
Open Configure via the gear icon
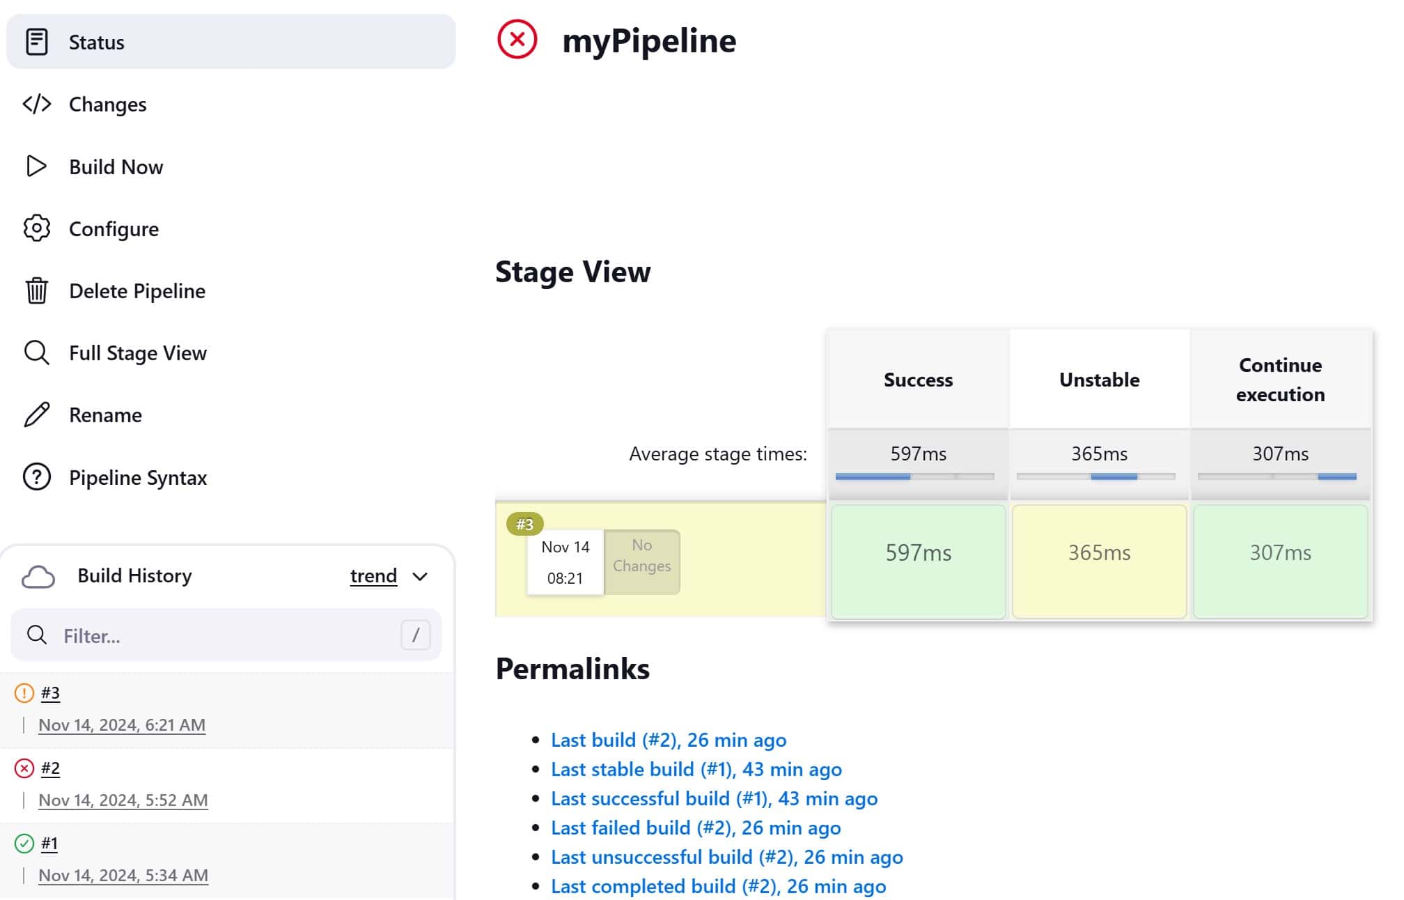point(36,228)
